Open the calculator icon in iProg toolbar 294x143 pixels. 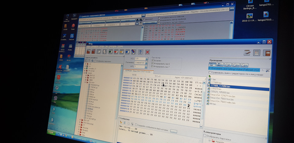[257, 53]
